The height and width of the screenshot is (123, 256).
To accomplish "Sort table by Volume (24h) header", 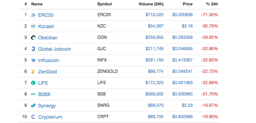I will [x=151, y=4].
